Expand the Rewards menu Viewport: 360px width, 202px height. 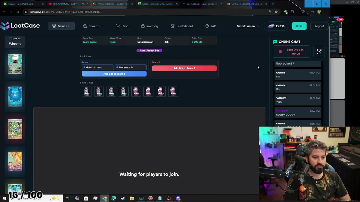(93, 26)
